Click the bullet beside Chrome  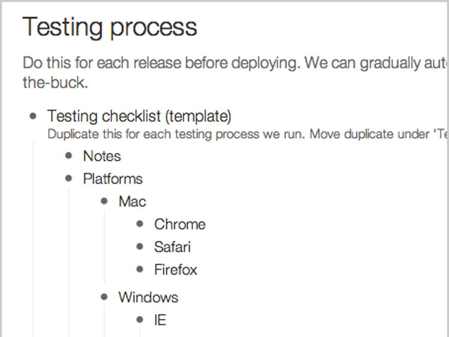tap(140, 224)
